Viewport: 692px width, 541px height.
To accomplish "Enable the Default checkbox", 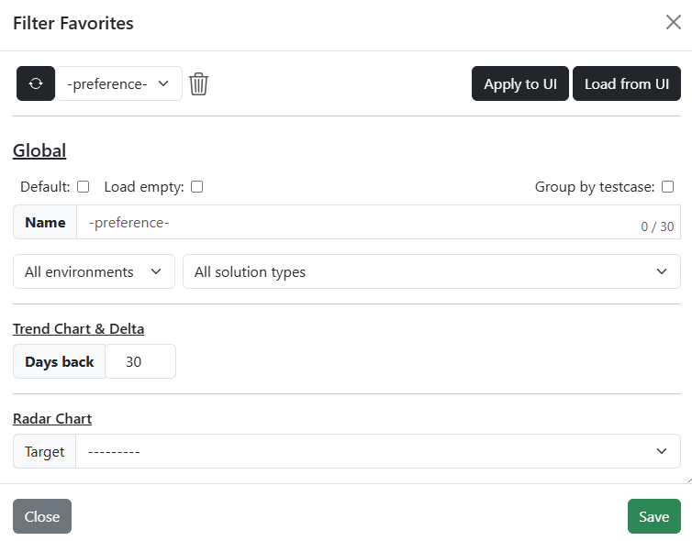I will point(84,187).
